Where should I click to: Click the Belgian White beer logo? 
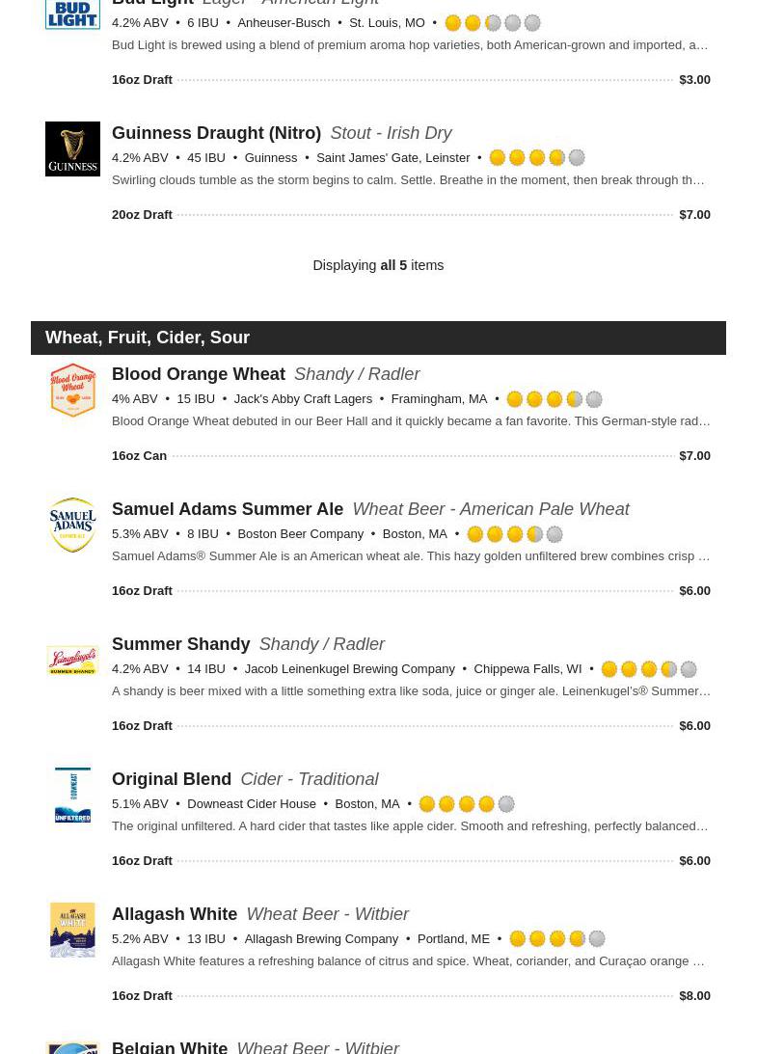click(x=72, y=1046)
